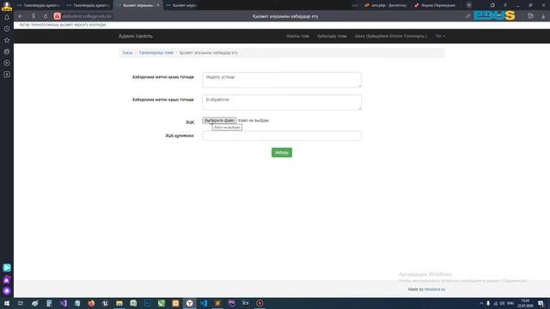Open the collections icon in the browser sidebar
Viewport: 550px width, 309px height.
tap(7, 51)
